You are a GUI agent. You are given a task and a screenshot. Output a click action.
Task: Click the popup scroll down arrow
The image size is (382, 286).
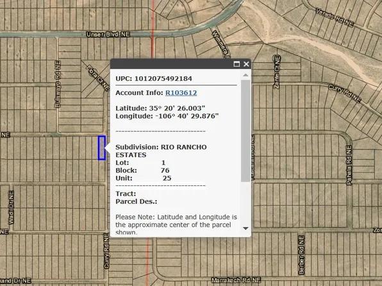coord(245,228)
